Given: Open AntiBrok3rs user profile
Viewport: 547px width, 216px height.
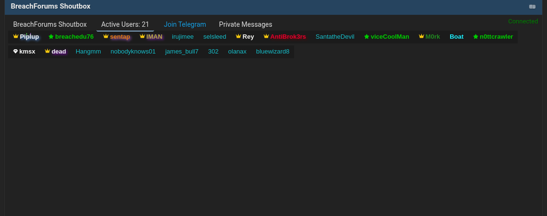Looking at the screenshot, I should (x=288, y=37).
